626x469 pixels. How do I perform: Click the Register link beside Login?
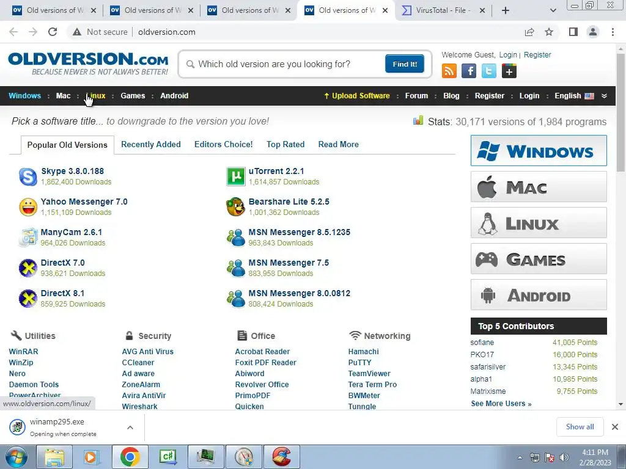pyautogui.click(x=537, y=55)
